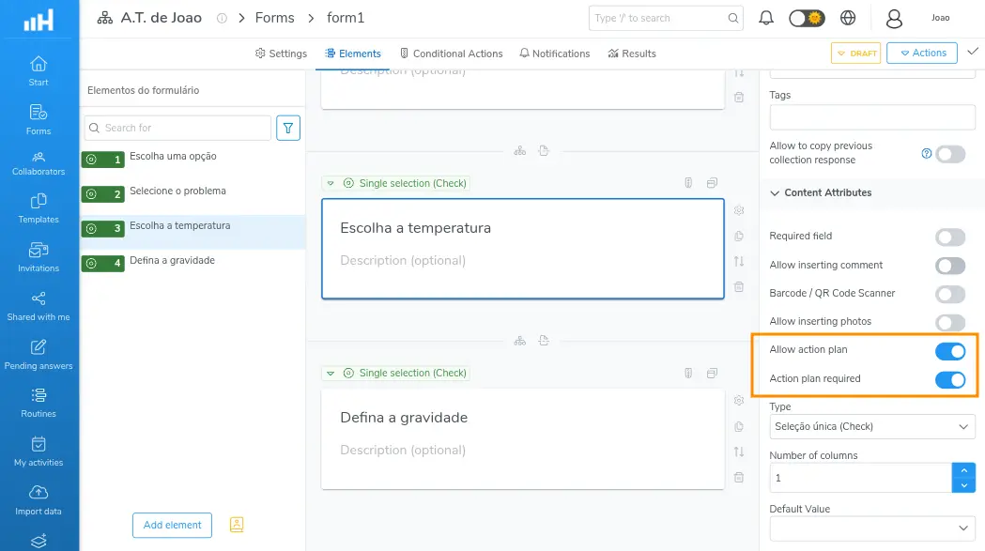Click the element Search for field
The width and height of the screenshot is (985, 551).
tap(177, 129)
